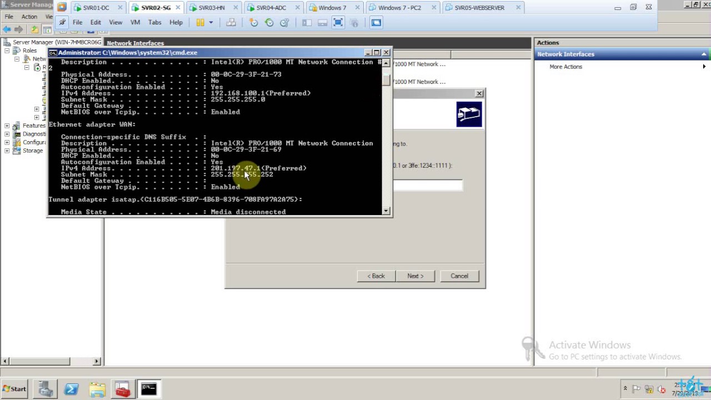
Task: Close the SVR03-HN tab
Action: [x=234, y=8]
